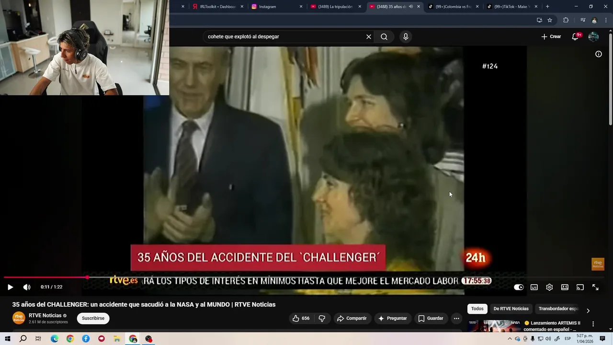Close the Instagram tab

click(301, 7)
